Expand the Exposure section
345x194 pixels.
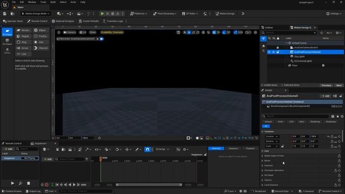(x=263, y=165)
